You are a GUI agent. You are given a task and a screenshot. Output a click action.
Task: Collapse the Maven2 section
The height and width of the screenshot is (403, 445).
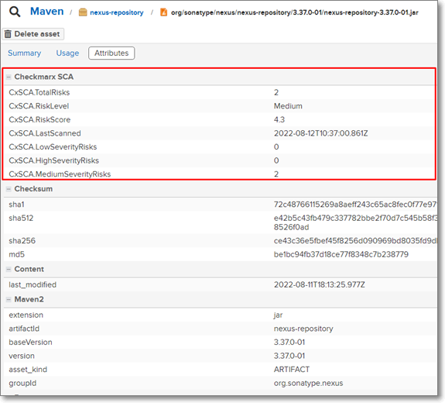point(9,299)
